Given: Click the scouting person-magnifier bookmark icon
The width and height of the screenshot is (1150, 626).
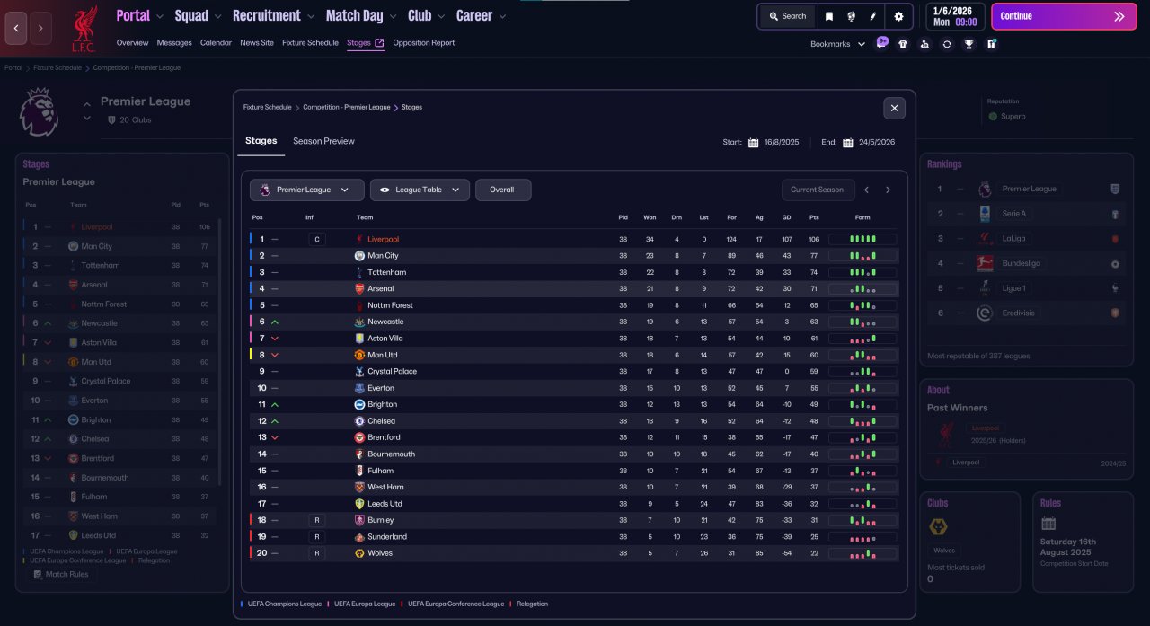Looking at the screenshot, I should tap(924, 44).
